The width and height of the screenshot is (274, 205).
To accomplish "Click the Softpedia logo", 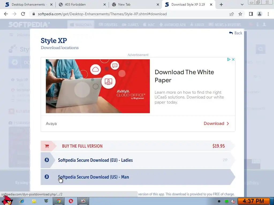I will (29, 24).
